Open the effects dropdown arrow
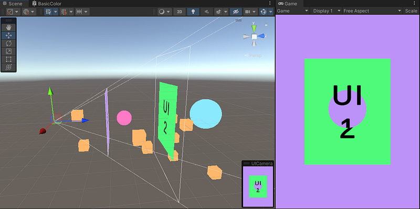Viewport: 420px width, 209px height. 226,12
